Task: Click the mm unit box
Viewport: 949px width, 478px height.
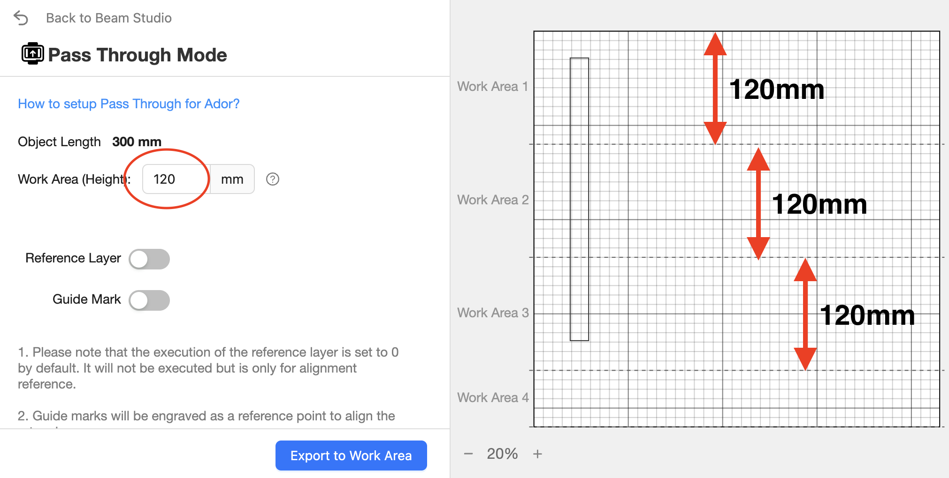Action: click(x=232, y=179)
